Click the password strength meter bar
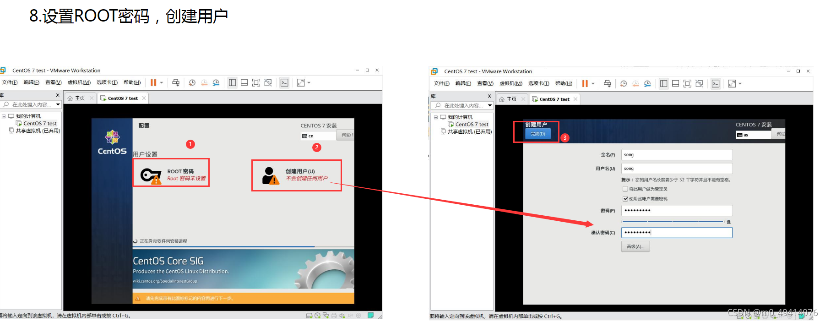Viewport: 825px width, 322px height. tap(673, 222)
